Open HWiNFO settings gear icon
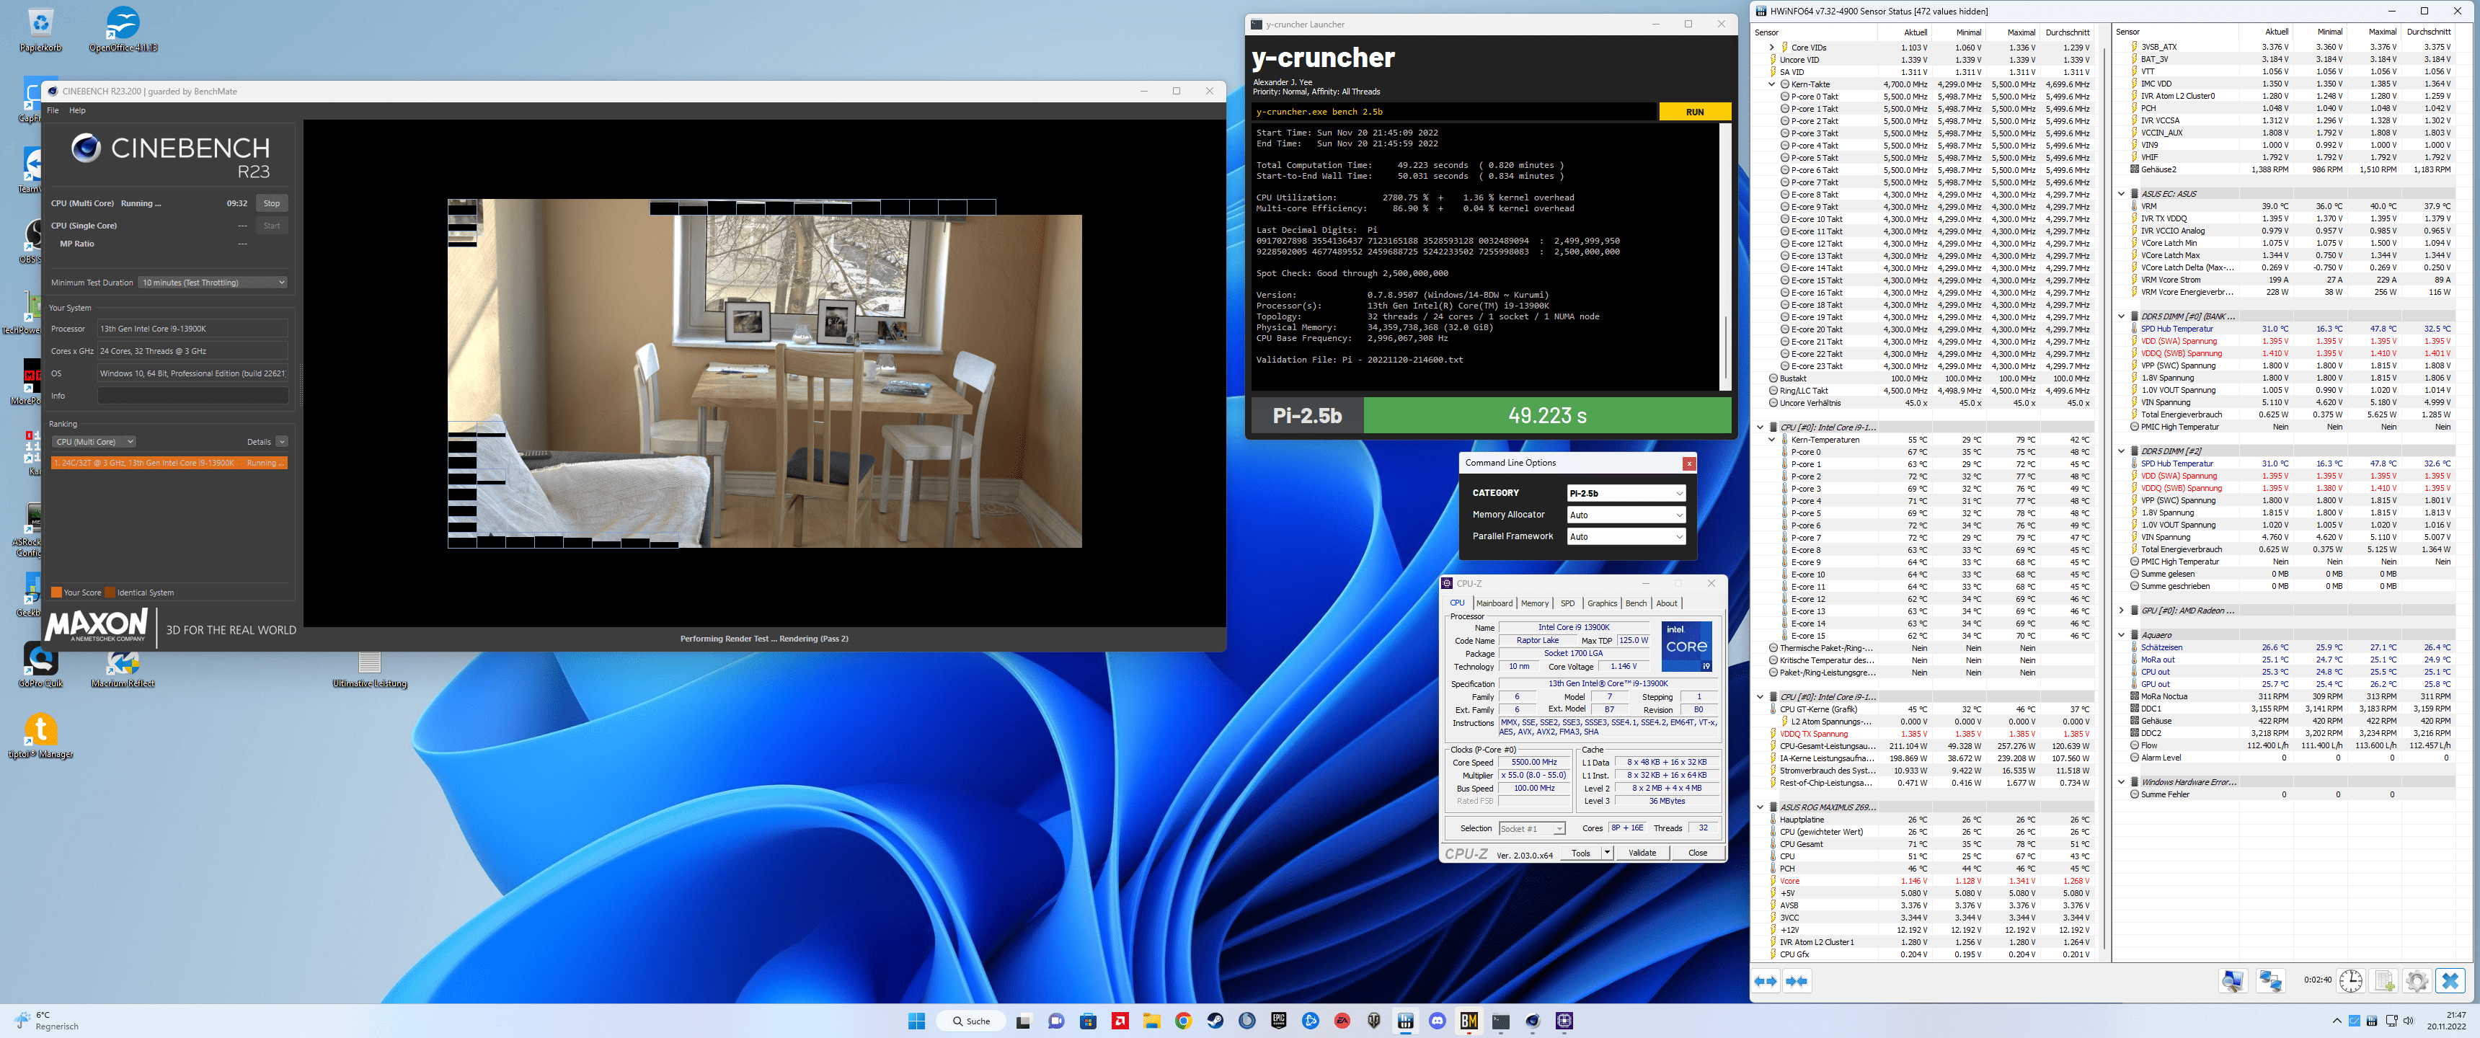Image resolution: width=2480 pixels, height=1038 pixels. (2417, 981)
